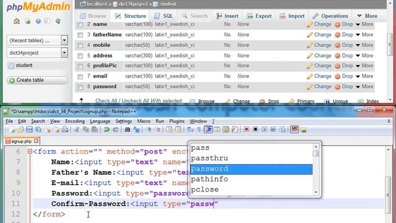396x223 pixels.
Task: Open the Recent tables dropdown
Action: point(64,40)
